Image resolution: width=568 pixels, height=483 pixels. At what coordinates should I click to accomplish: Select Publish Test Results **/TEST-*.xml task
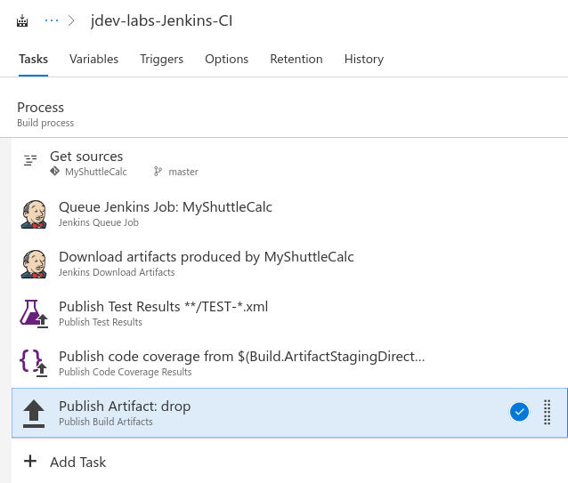pos(289,314)
